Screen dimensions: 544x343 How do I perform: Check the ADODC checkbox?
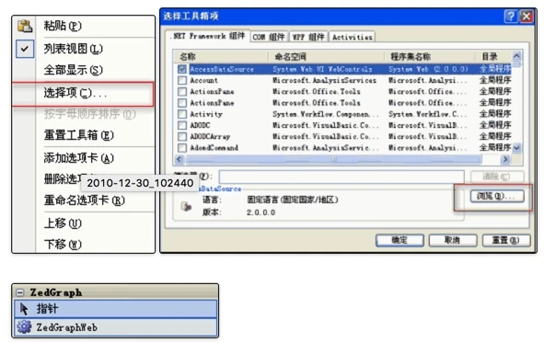pyautogui.click(x=182, y=125)
